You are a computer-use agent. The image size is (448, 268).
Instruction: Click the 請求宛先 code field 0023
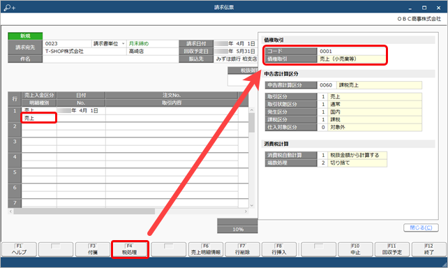67,44
